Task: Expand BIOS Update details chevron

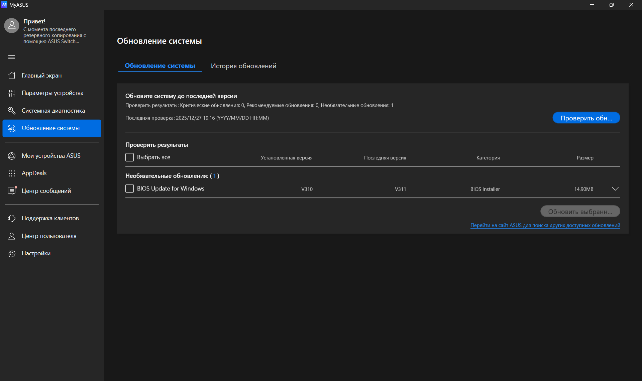Action: [x=615, y=189]
